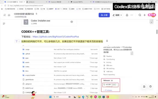This screenshot has width=158, height=99.
Task: Switch to the DeepSeek 开放平台 tab
Action: pos(81,2)
